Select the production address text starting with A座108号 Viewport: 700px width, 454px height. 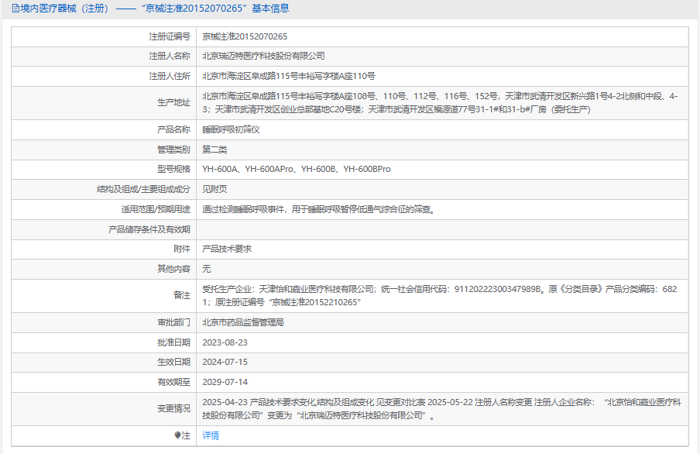click(440, 103)
